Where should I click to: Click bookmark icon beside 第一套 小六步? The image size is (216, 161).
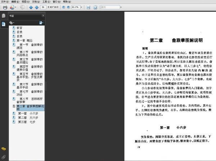point(14,113)
